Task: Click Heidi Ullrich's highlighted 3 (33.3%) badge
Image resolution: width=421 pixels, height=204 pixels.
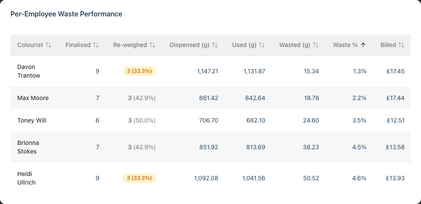Action: click(139, 178)
